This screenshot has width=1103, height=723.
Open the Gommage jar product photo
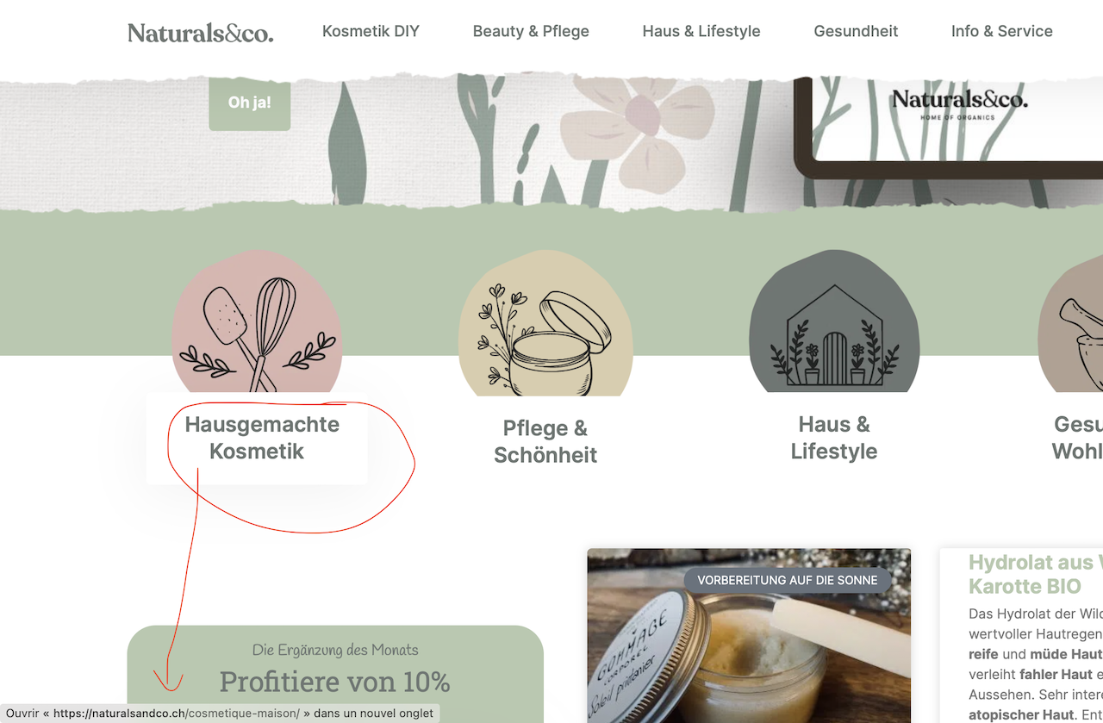pyautogui.click(x=749, y=636)
